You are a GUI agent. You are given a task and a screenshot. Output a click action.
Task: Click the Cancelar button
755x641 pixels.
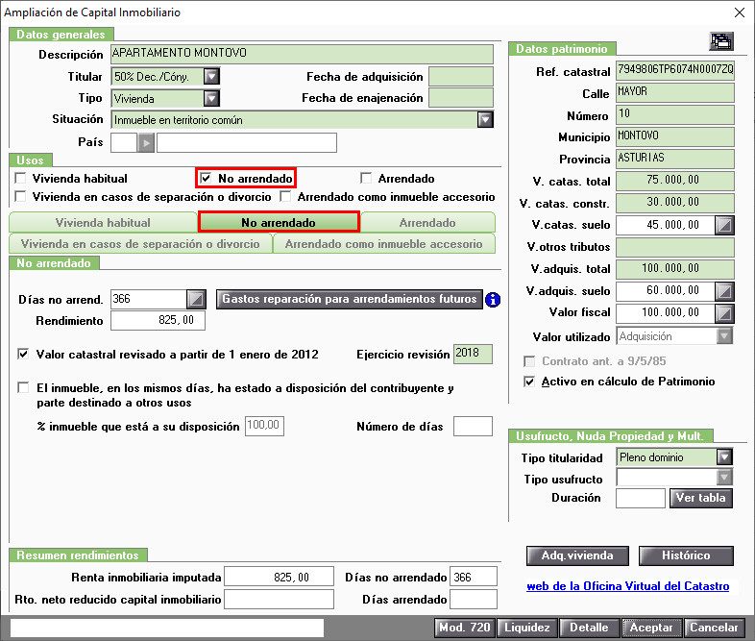click(x=714, y=628)
